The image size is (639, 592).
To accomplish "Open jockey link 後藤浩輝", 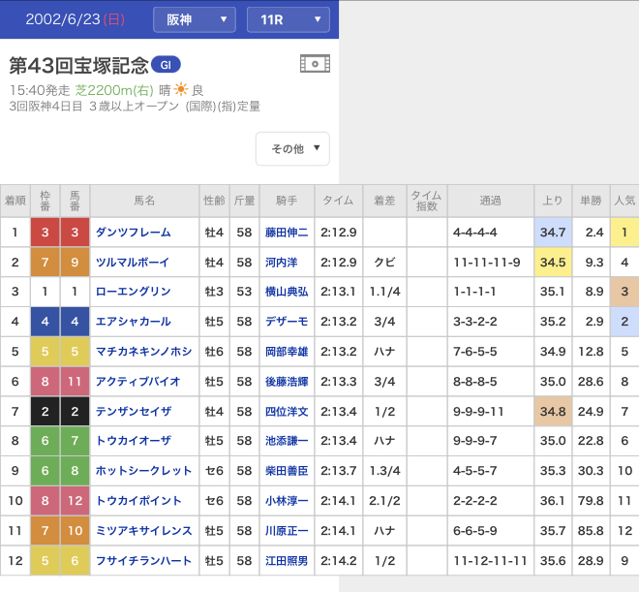I will point(287,382).
